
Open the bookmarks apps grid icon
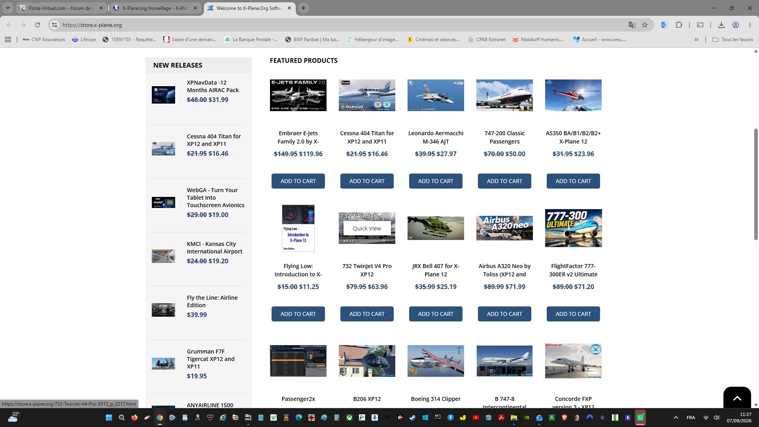(8, 40)
